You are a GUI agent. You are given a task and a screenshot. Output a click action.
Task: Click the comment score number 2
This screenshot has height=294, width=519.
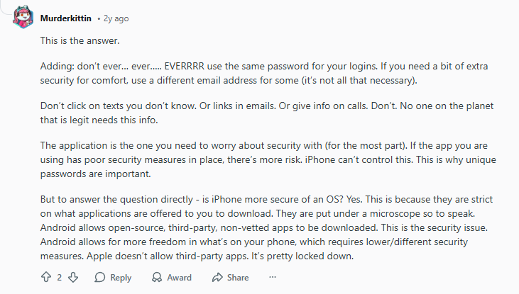click(x=60, y=278)
